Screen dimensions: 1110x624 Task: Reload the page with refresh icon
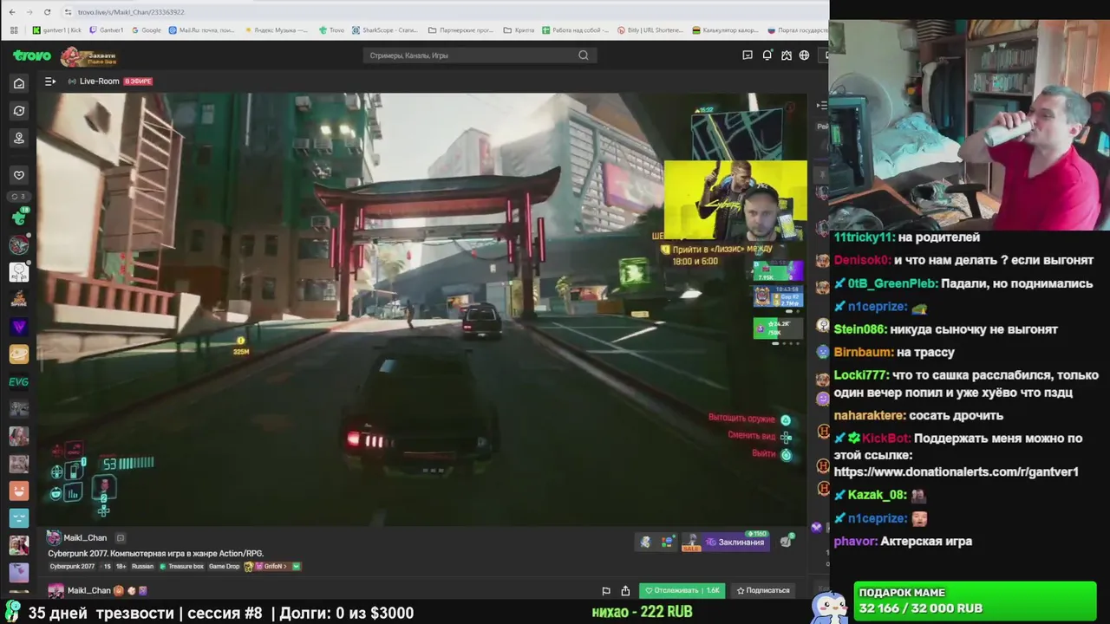47,12
